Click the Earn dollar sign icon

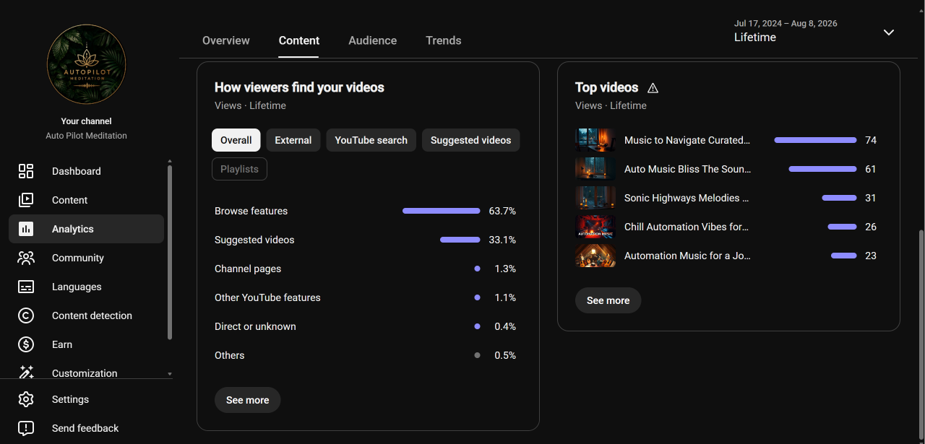click(x=26, y=344)
